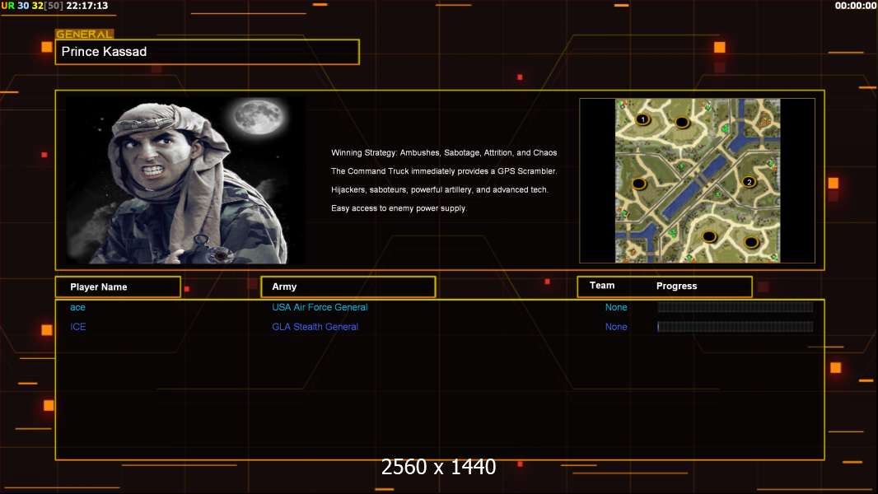Select the empty start marker right of marker 1

point(681,123)
